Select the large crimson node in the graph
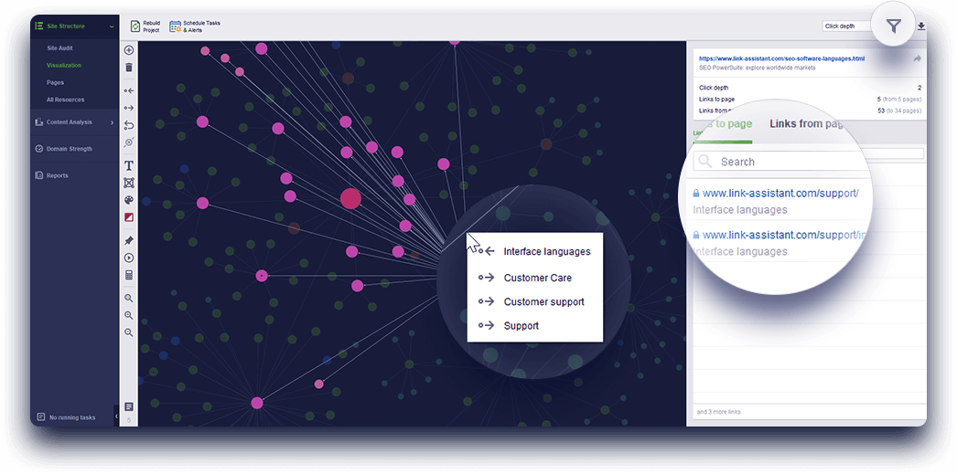Image resolution: width=957 pixels, height=474 pixels. pos(350,198)
